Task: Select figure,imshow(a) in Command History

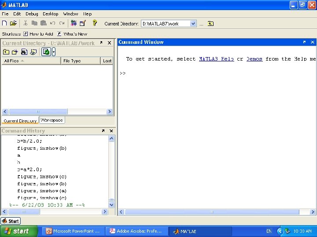Action: click(x=42, y=190)
